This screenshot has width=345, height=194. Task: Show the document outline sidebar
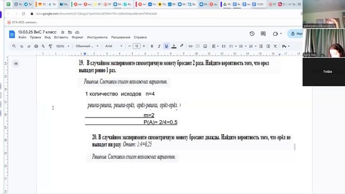click(16, 64)
